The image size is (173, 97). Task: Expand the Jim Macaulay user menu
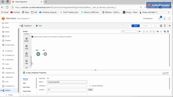(148, 19)
